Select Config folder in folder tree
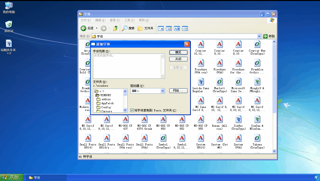Screen dimensions: 320x181 click(x=104, y=107)
